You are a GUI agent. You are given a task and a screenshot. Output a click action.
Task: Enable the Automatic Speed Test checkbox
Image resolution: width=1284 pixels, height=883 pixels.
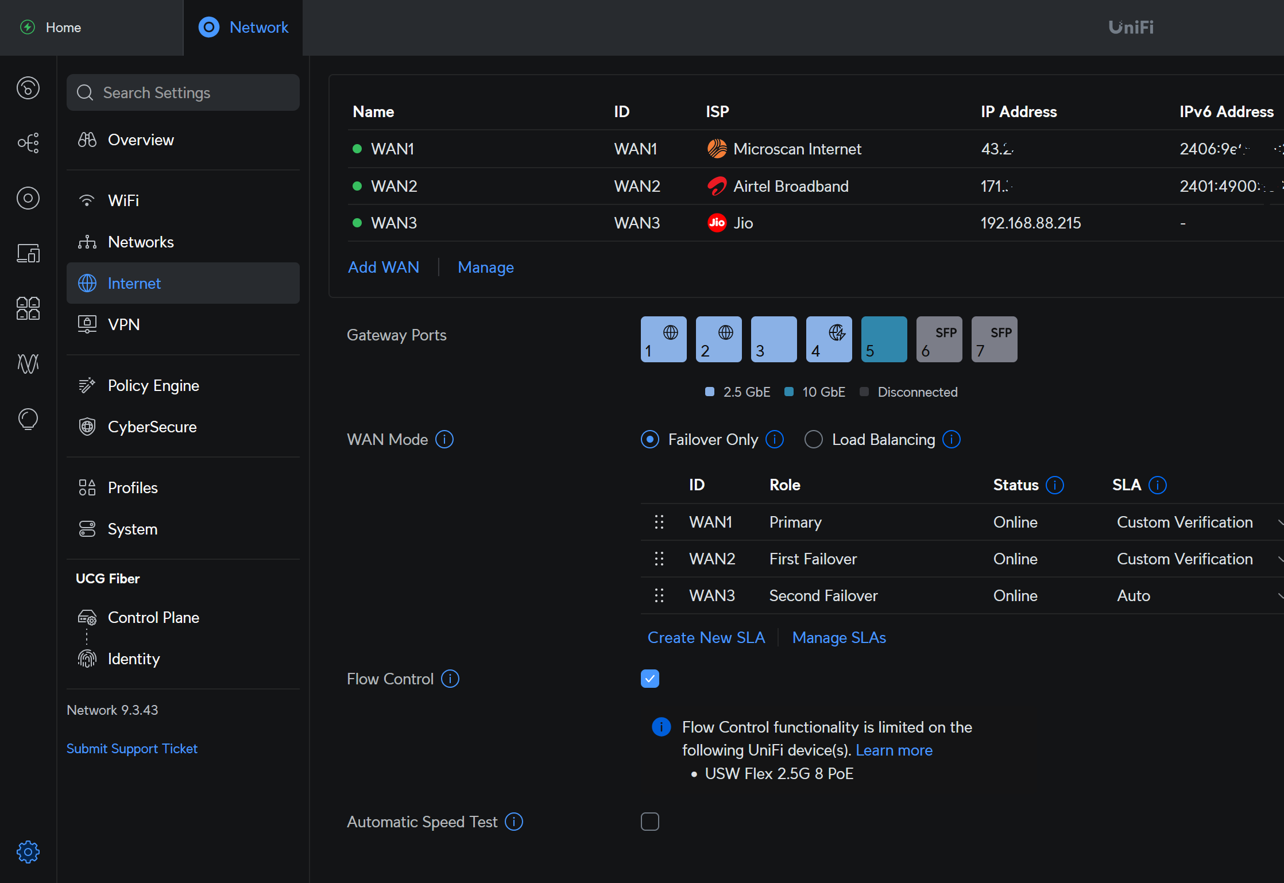pos(650,822)
